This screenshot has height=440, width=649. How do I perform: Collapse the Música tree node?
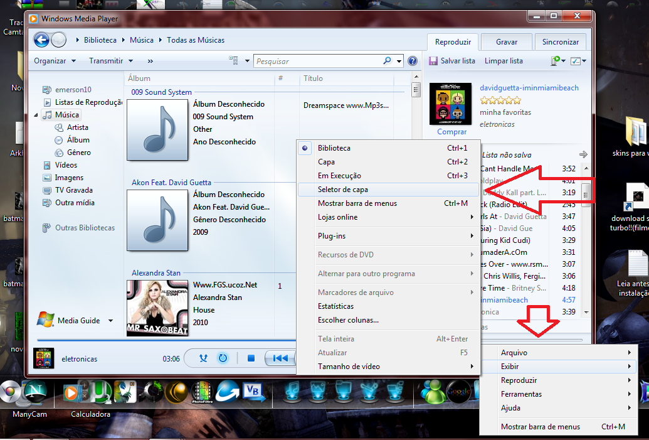click(x=36, y=115)
